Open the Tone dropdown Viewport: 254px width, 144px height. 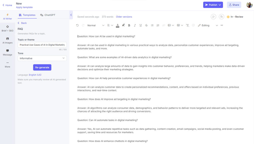pos(42,58)
